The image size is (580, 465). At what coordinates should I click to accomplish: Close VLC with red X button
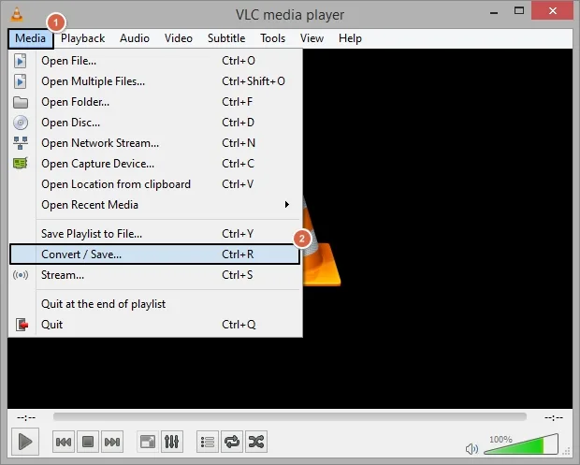[x=553, y=10]
